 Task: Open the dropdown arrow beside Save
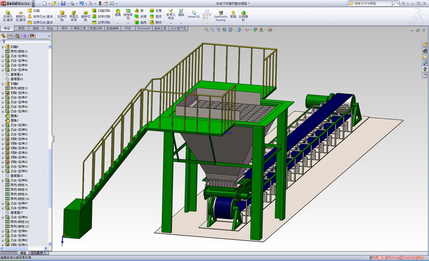tap(68, 4)
